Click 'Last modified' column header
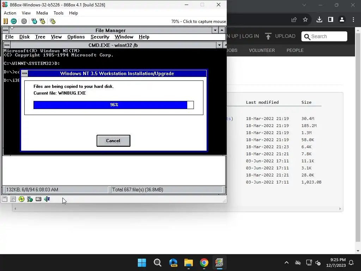Image resolution: width=361 pixels, height=271 pixels. click(262, 102)
